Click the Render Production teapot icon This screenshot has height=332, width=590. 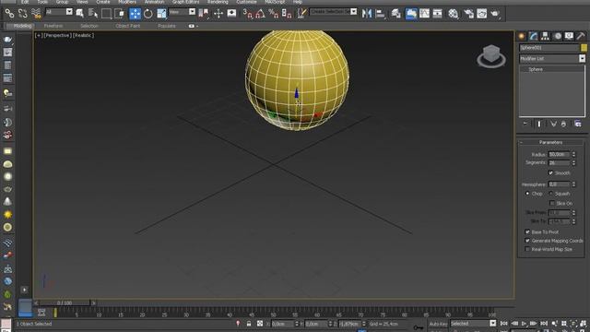click(495, 14)
